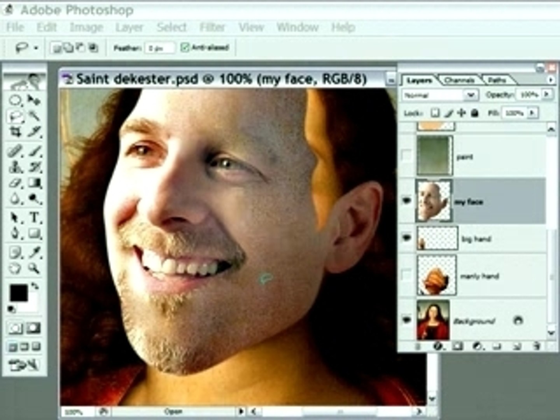Select the Path Selection tool
Image resolution: width=560 pixels, height=420 pixels.
click(x=16, y=217)
